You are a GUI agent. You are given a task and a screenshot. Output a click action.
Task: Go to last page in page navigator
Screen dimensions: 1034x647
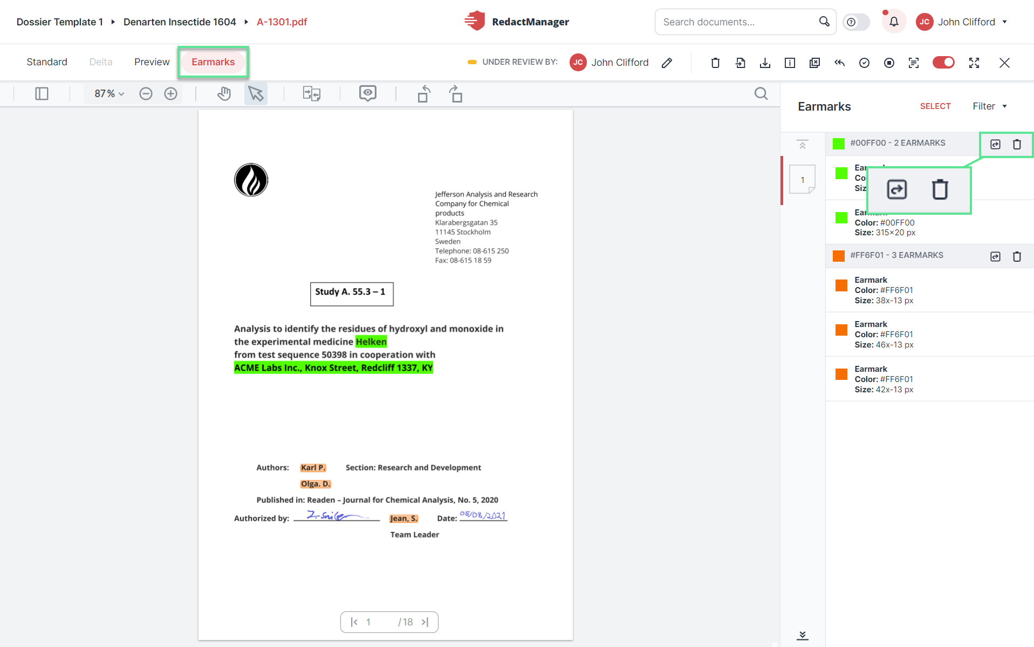(x=425, y=622)
